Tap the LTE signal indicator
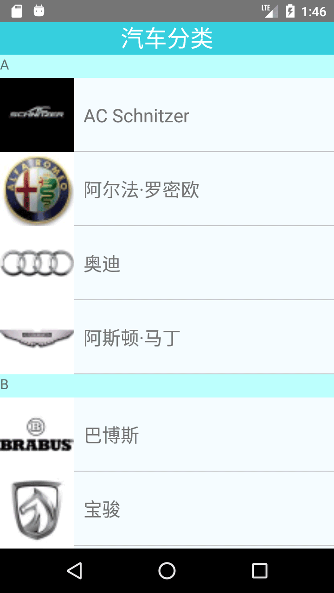The image size is (334, 593). pos(270,11)
